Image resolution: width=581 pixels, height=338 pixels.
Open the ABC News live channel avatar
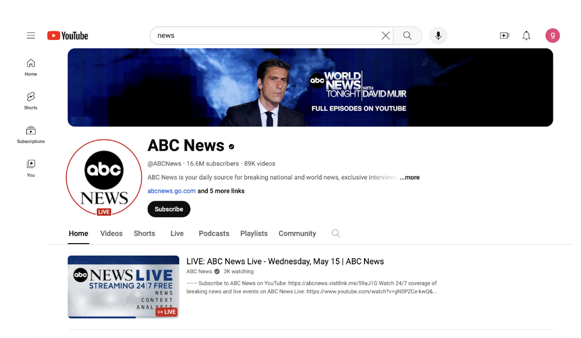104,177
